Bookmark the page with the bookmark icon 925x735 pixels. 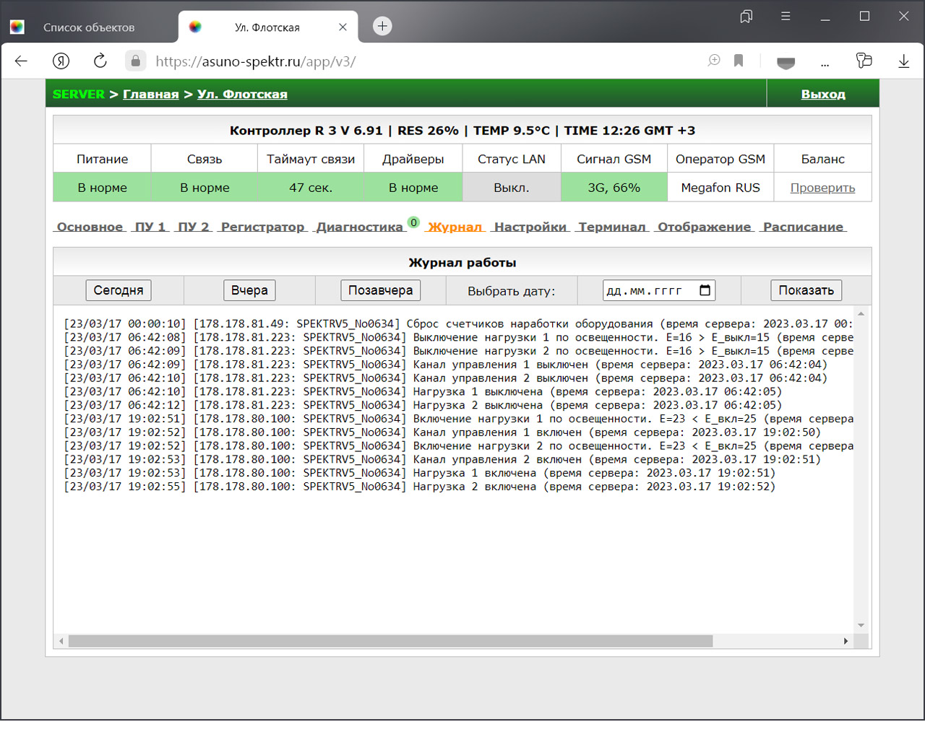pyautogui.click(x=739, y=61)
